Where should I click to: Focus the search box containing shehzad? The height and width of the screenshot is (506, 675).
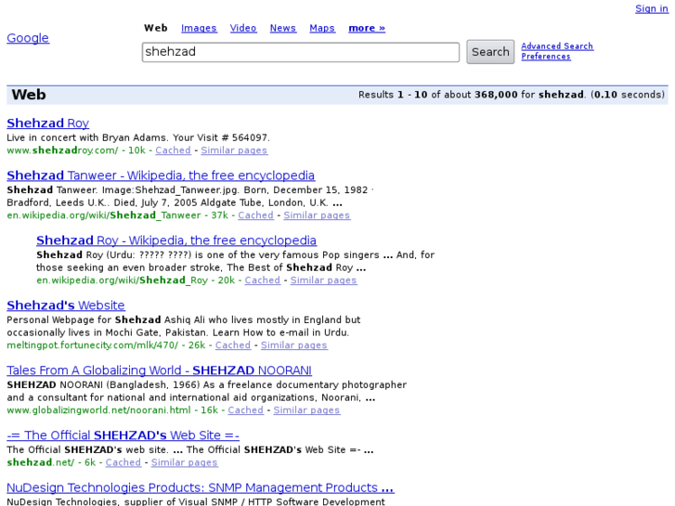[301, 52]
